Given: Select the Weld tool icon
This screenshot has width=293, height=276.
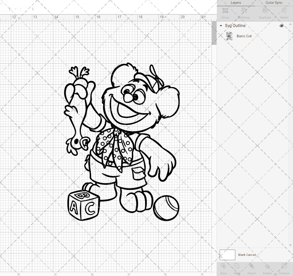Looking at the screenshot, I should [x=237, y=266].
